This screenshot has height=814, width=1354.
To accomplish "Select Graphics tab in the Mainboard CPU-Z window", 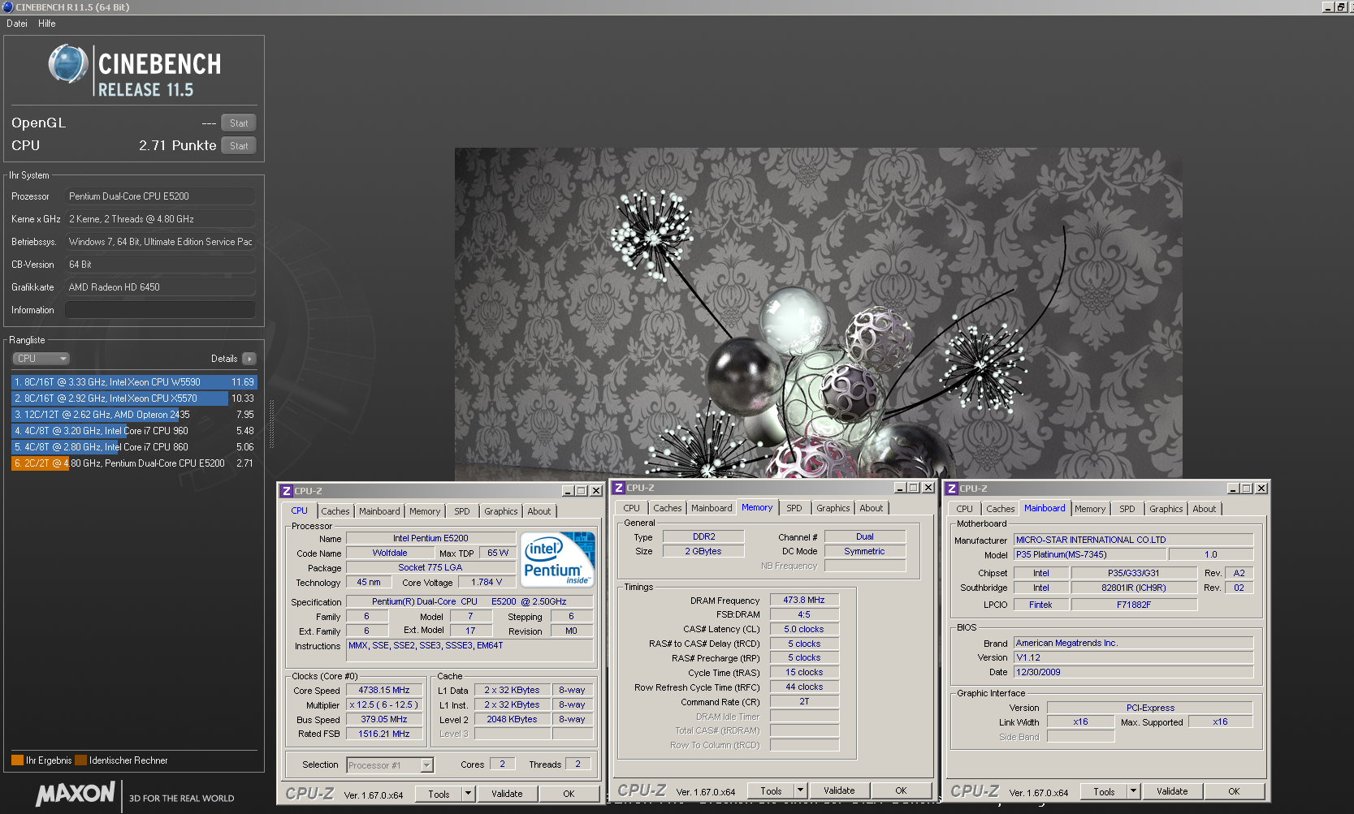I will pyautogui.click(x=1166, y=509).
